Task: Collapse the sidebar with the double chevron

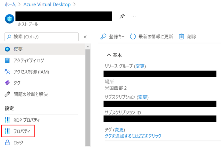Action: [85, 37]
